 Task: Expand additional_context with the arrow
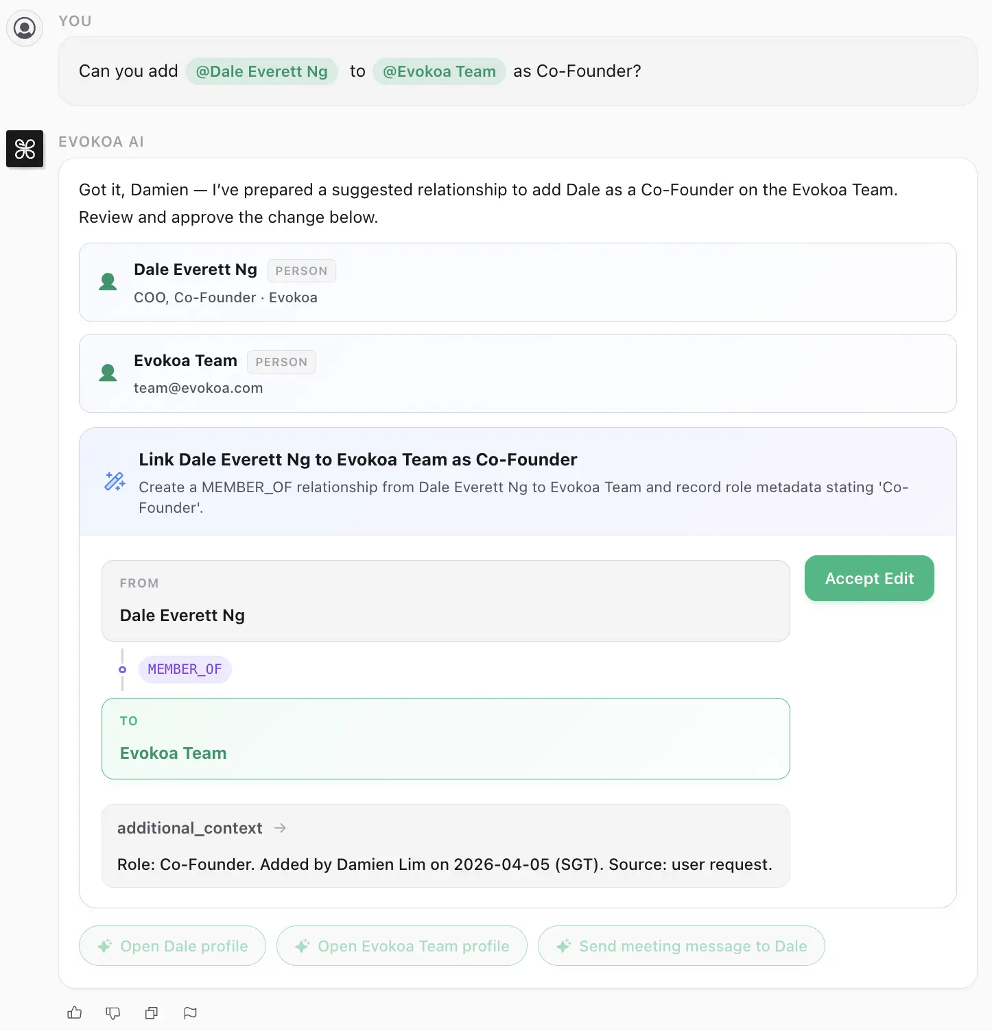[x=280, y=828]
